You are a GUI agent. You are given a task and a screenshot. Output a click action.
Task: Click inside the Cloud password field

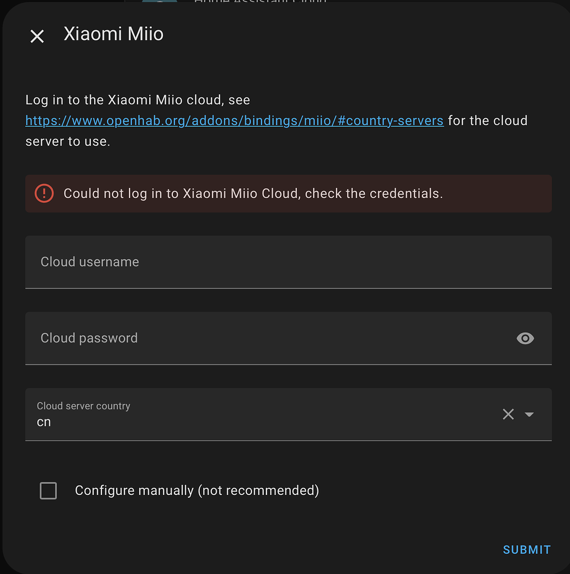coord(224,338)
